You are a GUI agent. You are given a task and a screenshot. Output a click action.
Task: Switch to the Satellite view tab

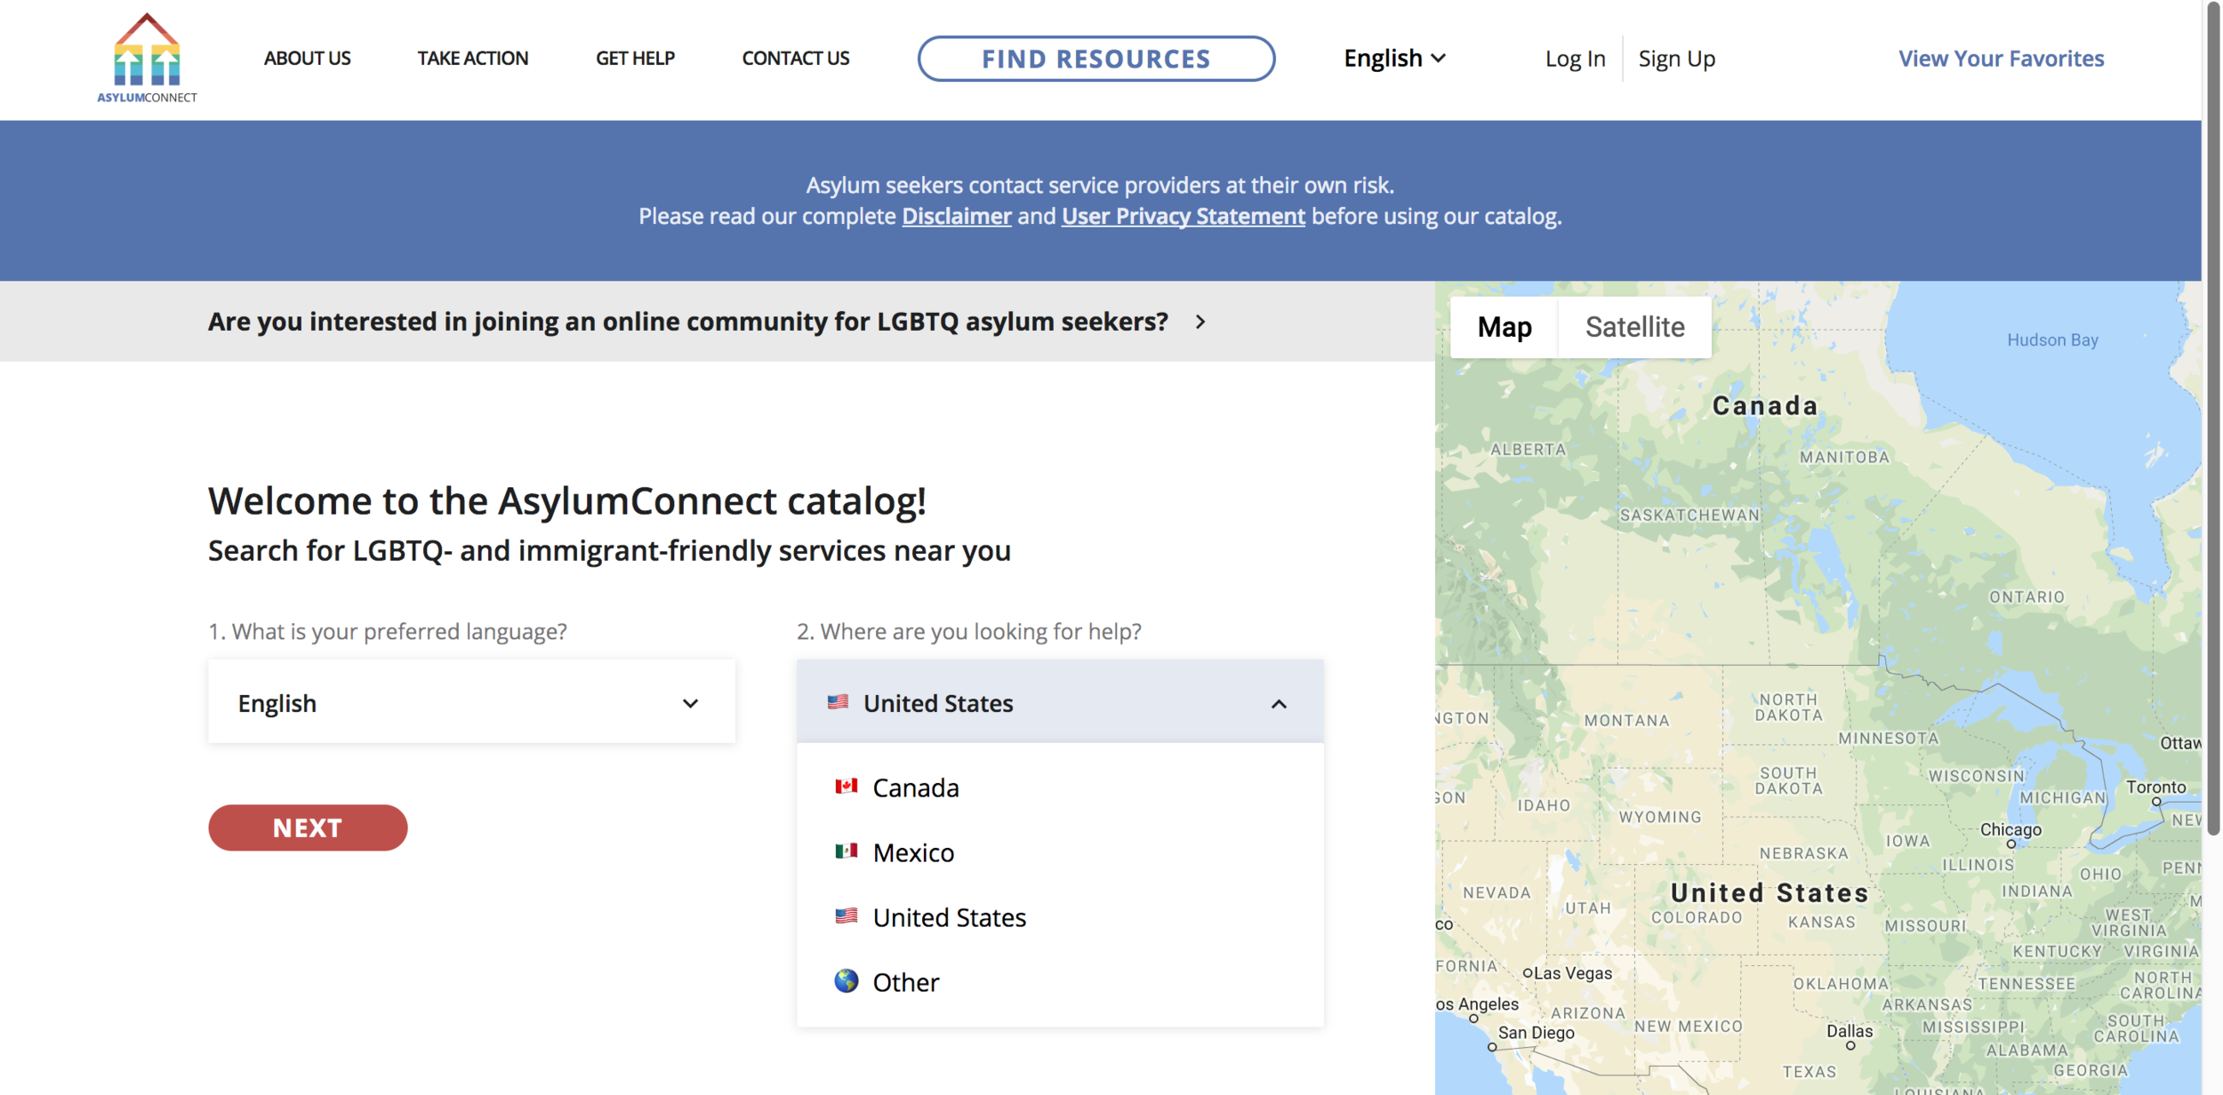(x=1634, y=327)
